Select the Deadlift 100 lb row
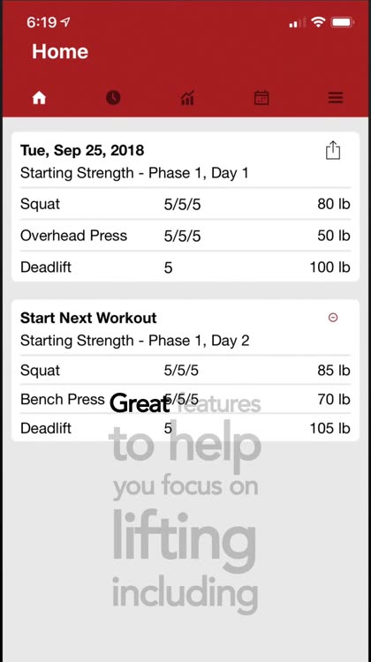The height and width of the screenshot is (662, 371). click(x=185, y=267)
